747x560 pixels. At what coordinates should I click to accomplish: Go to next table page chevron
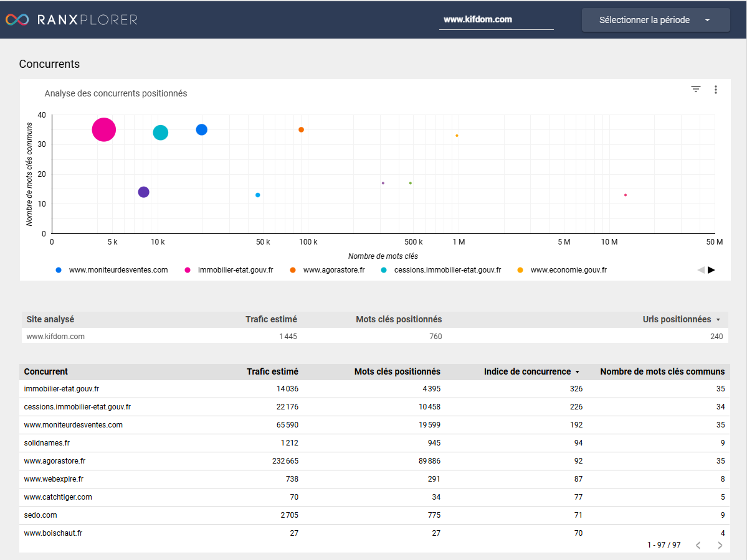720,545
